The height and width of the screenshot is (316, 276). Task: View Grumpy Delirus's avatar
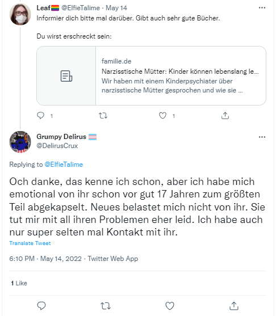pos(20,142)
